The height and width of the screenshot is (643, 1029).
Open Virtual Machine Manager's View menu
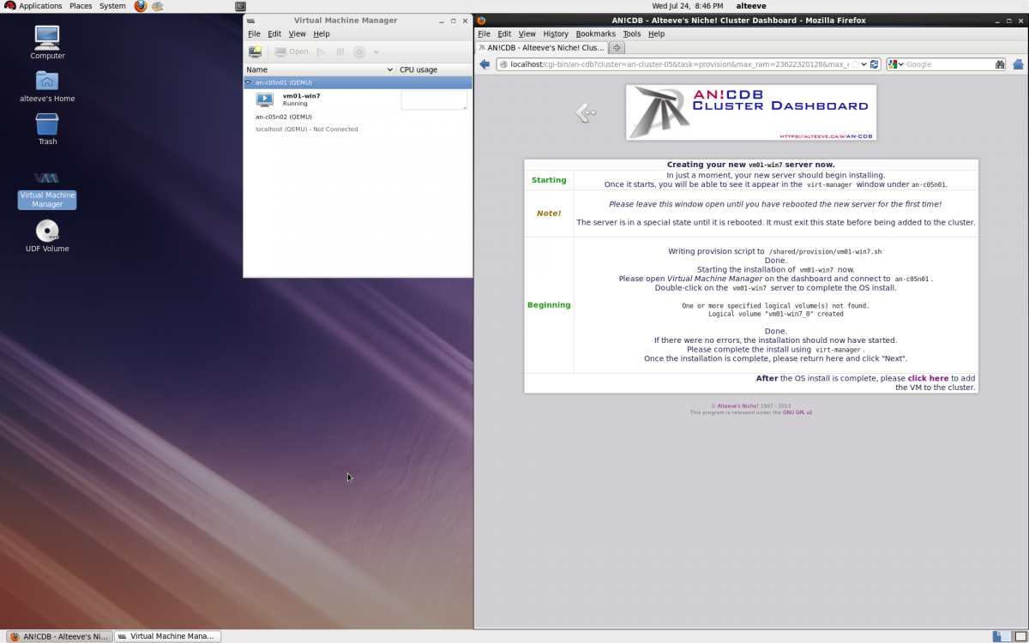click(x=297, y=34)
